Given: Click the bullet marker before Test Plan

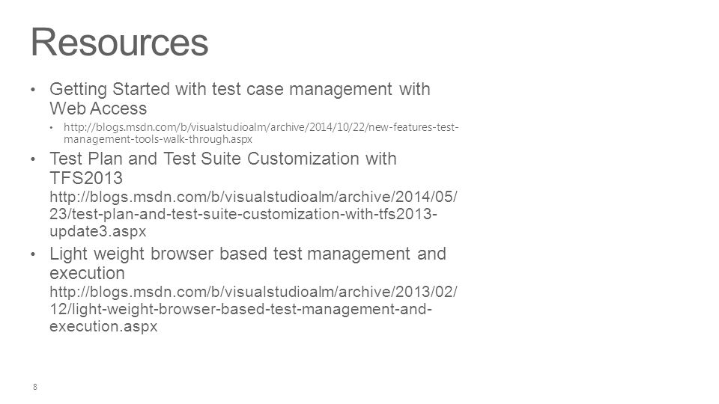Looking at the screenshot, I should click(32, 159).
